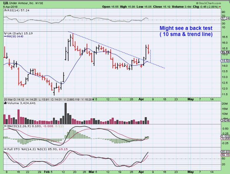Viewport: 230px width, 174px height.
Task: Click the 0.103 MACD axis tag
Action: pyautogui.click(x=225, y=136)
